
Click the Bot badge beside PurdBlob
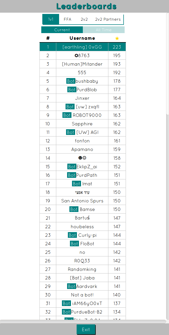72,90
